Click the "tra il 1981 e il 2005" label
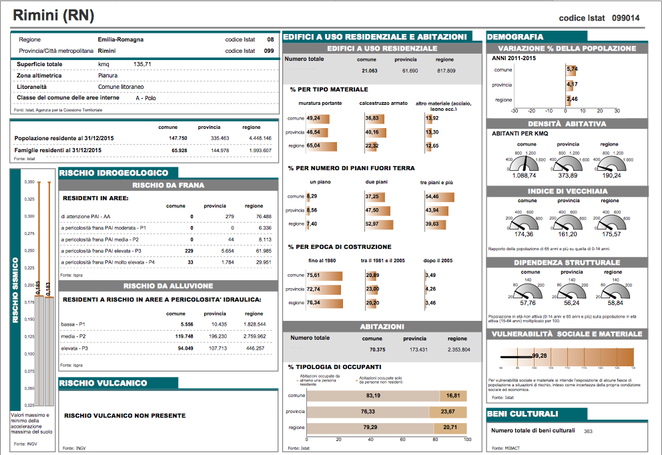662x455 pixels. 382,261
